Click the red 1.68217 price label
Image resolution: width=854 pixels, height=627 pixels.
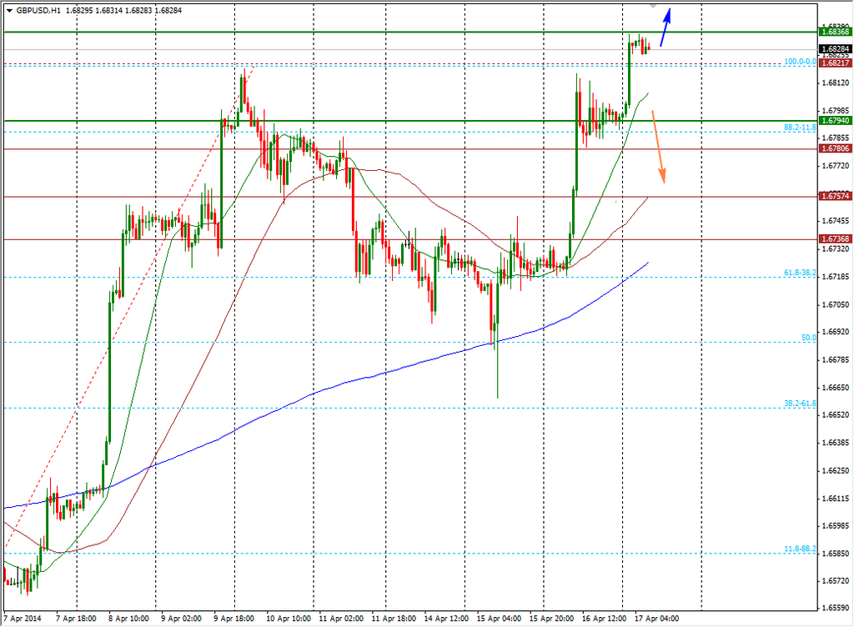coord(835,63)
